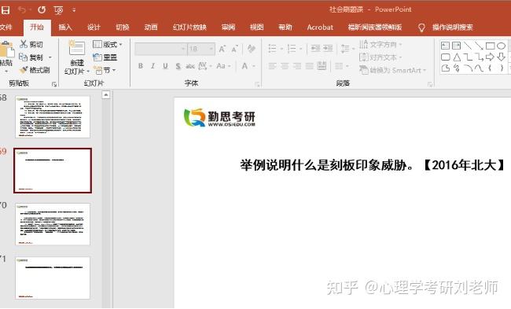Viewport: 511px width, 309px height.
Task: Switch to the 审阅 tab
Action: [228, 27]
